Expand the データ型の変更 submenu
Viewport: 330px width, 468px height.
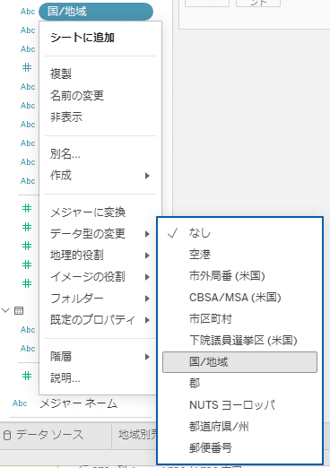point(100,234)
